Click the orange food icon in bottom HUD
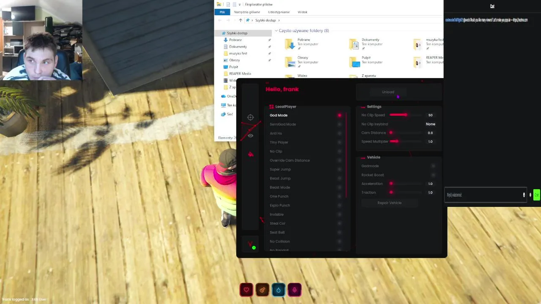The width and height of the screenshot is (541, 304). pyautogui.click(x=262, y=290)
